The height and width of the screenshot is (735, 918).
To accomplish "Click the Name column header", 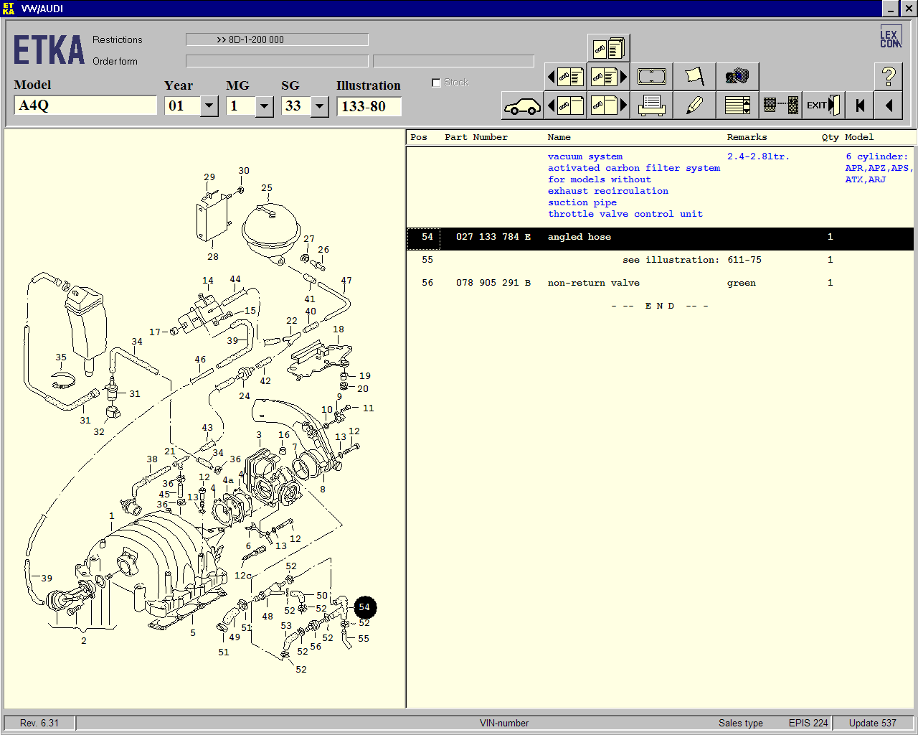I will (559, 137).
